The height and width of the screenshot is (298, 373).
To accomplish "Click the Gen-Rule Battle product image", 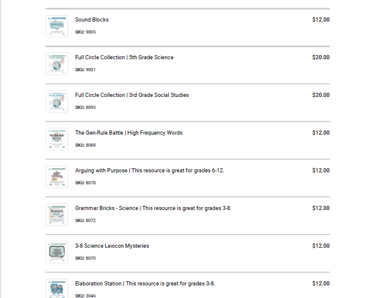I will [57, 139].
